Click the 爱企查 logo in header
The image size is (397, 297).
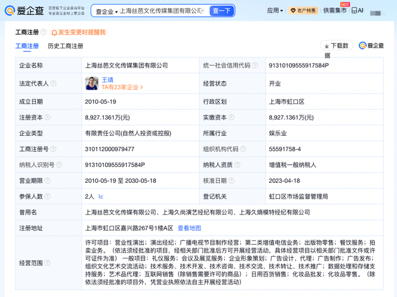point(23,10)
